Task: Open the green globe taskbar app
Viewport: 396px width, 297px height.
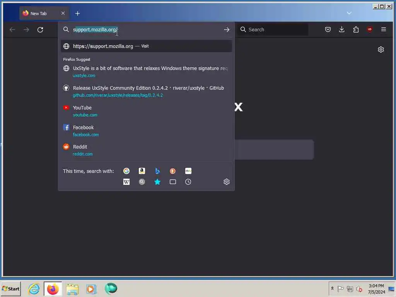Action: 111,288
